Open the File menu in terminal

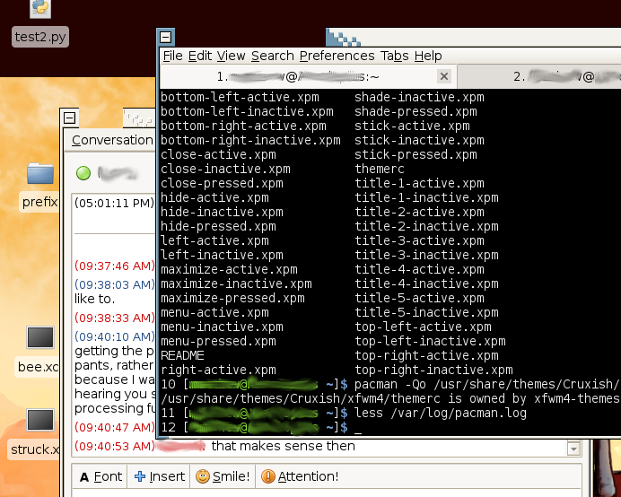point(172,56)
